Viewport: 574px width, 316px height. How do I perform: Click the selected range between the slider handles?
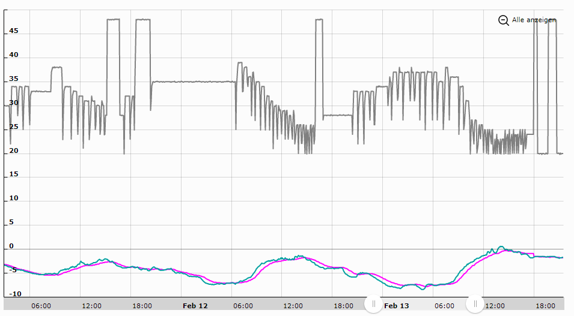[x=424, y=305]
